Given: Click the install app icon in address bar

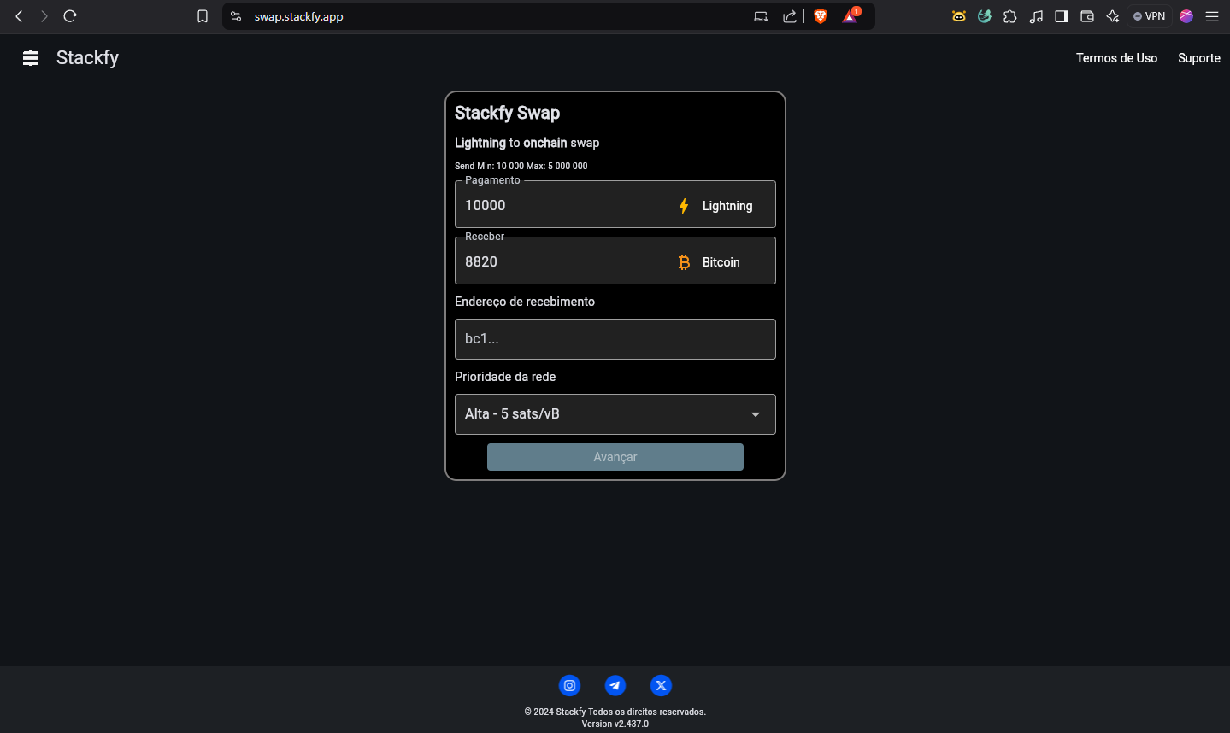Looking at the screenshot, I should click(x=761, y=16).
